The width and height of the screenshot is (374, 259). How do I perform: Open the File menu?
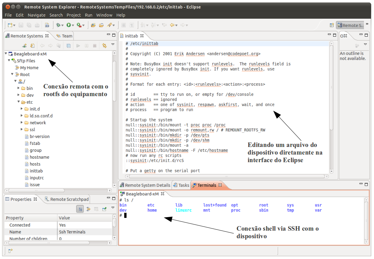(x=8, y=15)
